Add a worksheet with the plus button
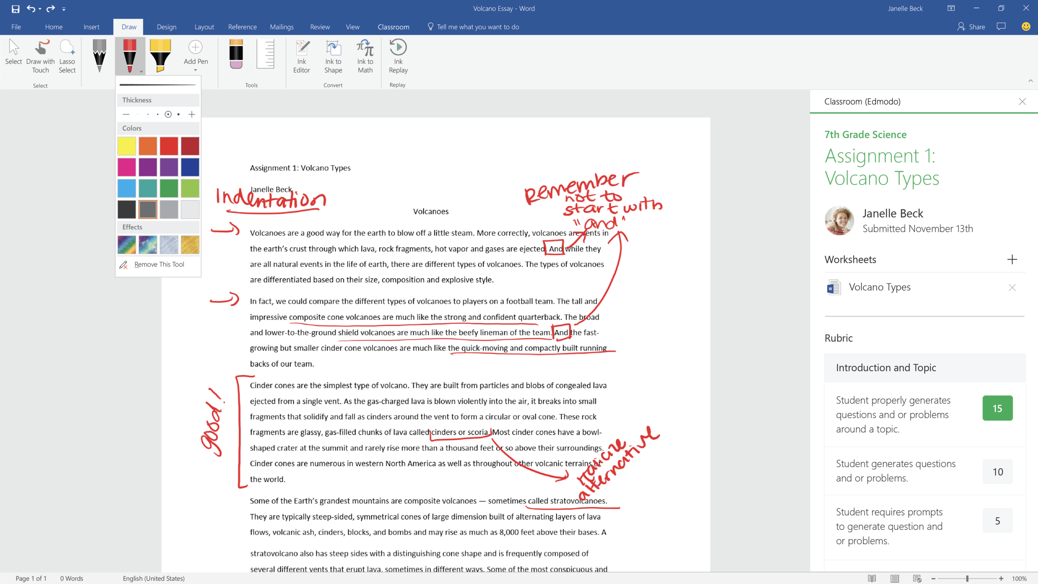The width and height of the screenshot is (1038, 584). tap(1012, 260)
